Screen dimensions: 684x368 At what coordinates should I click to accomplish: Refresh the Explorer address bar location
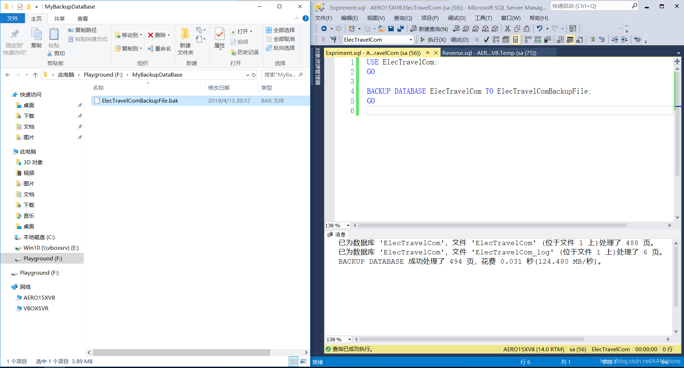254,75
